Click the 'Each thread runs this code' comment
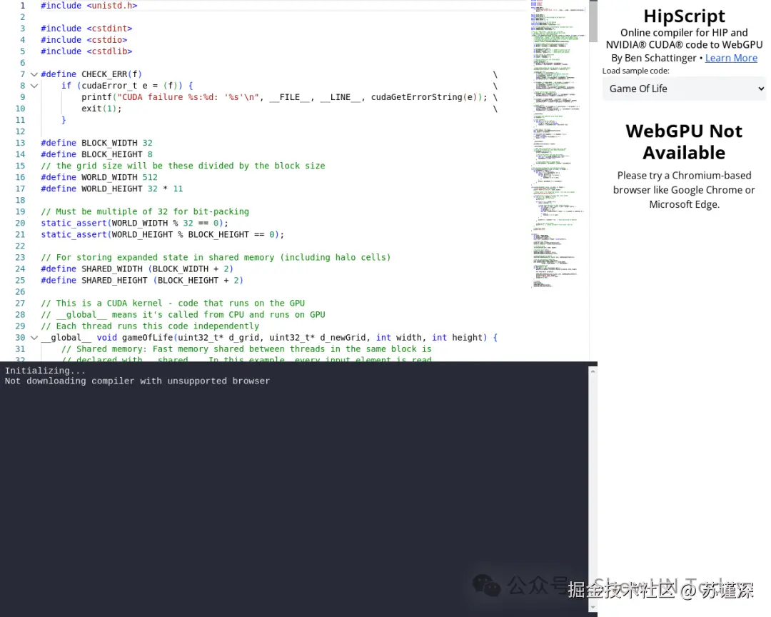 (150, 326)
